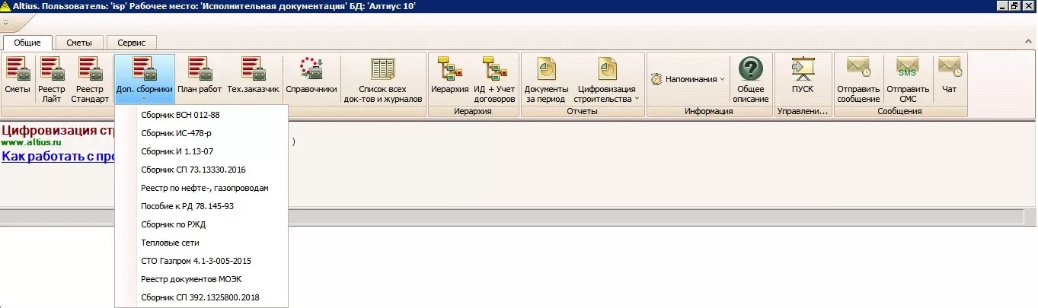The height and width of the screenshot is (308, 1038).
Task: Click the www.altius.ru link
Action: (x=30, y=142)
